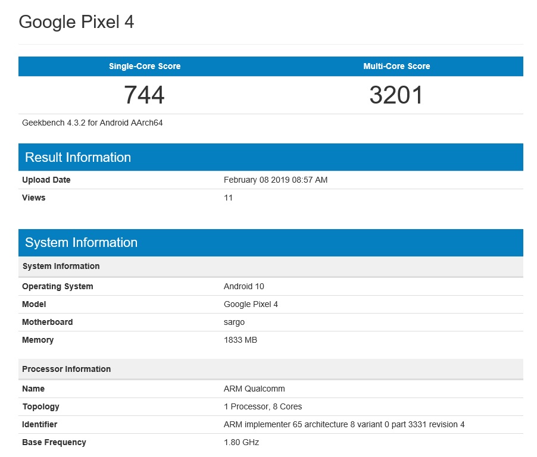
Task: Click the Result Information section header
Action: 270,157
